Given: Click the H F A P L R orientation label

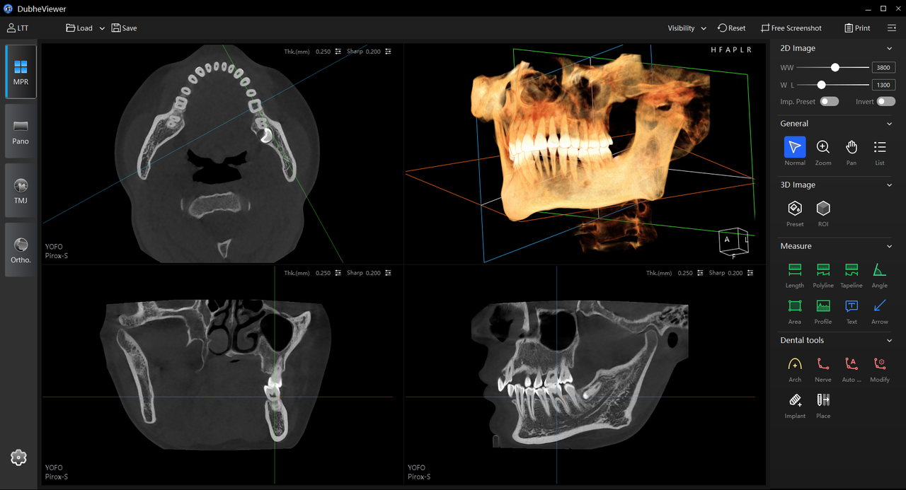Looking at the screenshot, I should 733,50.
